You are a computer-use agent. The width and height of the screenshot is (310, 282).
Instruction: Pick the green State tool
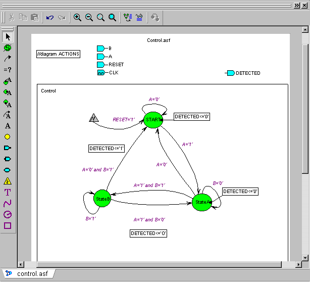pyautogui.click(x=8, y=48)
